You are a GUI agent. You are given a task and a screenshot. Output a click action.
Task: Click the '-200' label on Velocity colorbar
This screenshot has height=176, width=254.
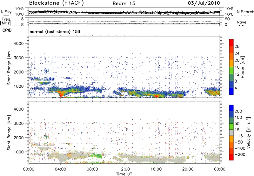[239, 154]
